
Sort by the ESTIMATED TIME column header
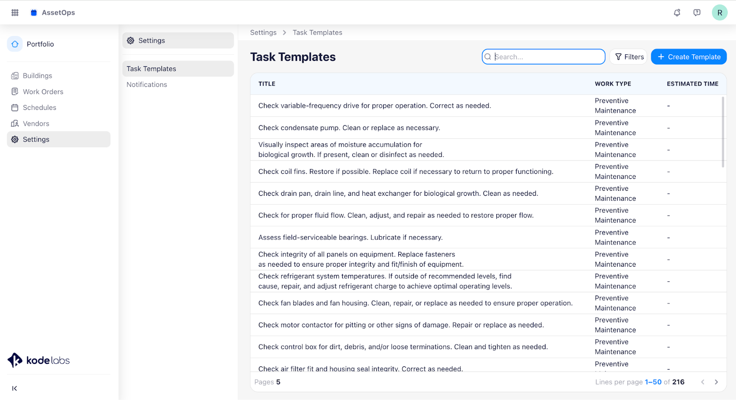point(692,84)
